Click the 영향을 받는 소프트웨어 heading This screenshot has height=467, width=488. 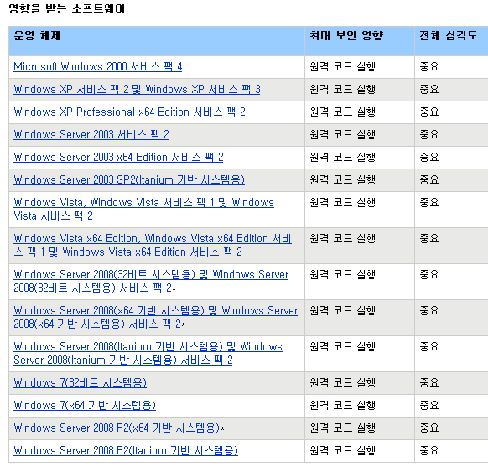[x=66, y=8]
